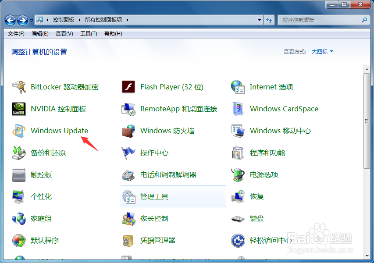Click the Windows Update text link
The height and width of the screenshot is (263, 374).
59,131
